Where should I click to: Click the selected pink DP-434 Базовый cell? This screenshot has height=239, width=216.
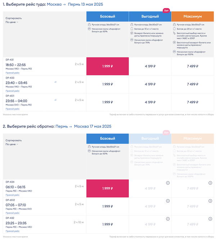click(107, 188)
